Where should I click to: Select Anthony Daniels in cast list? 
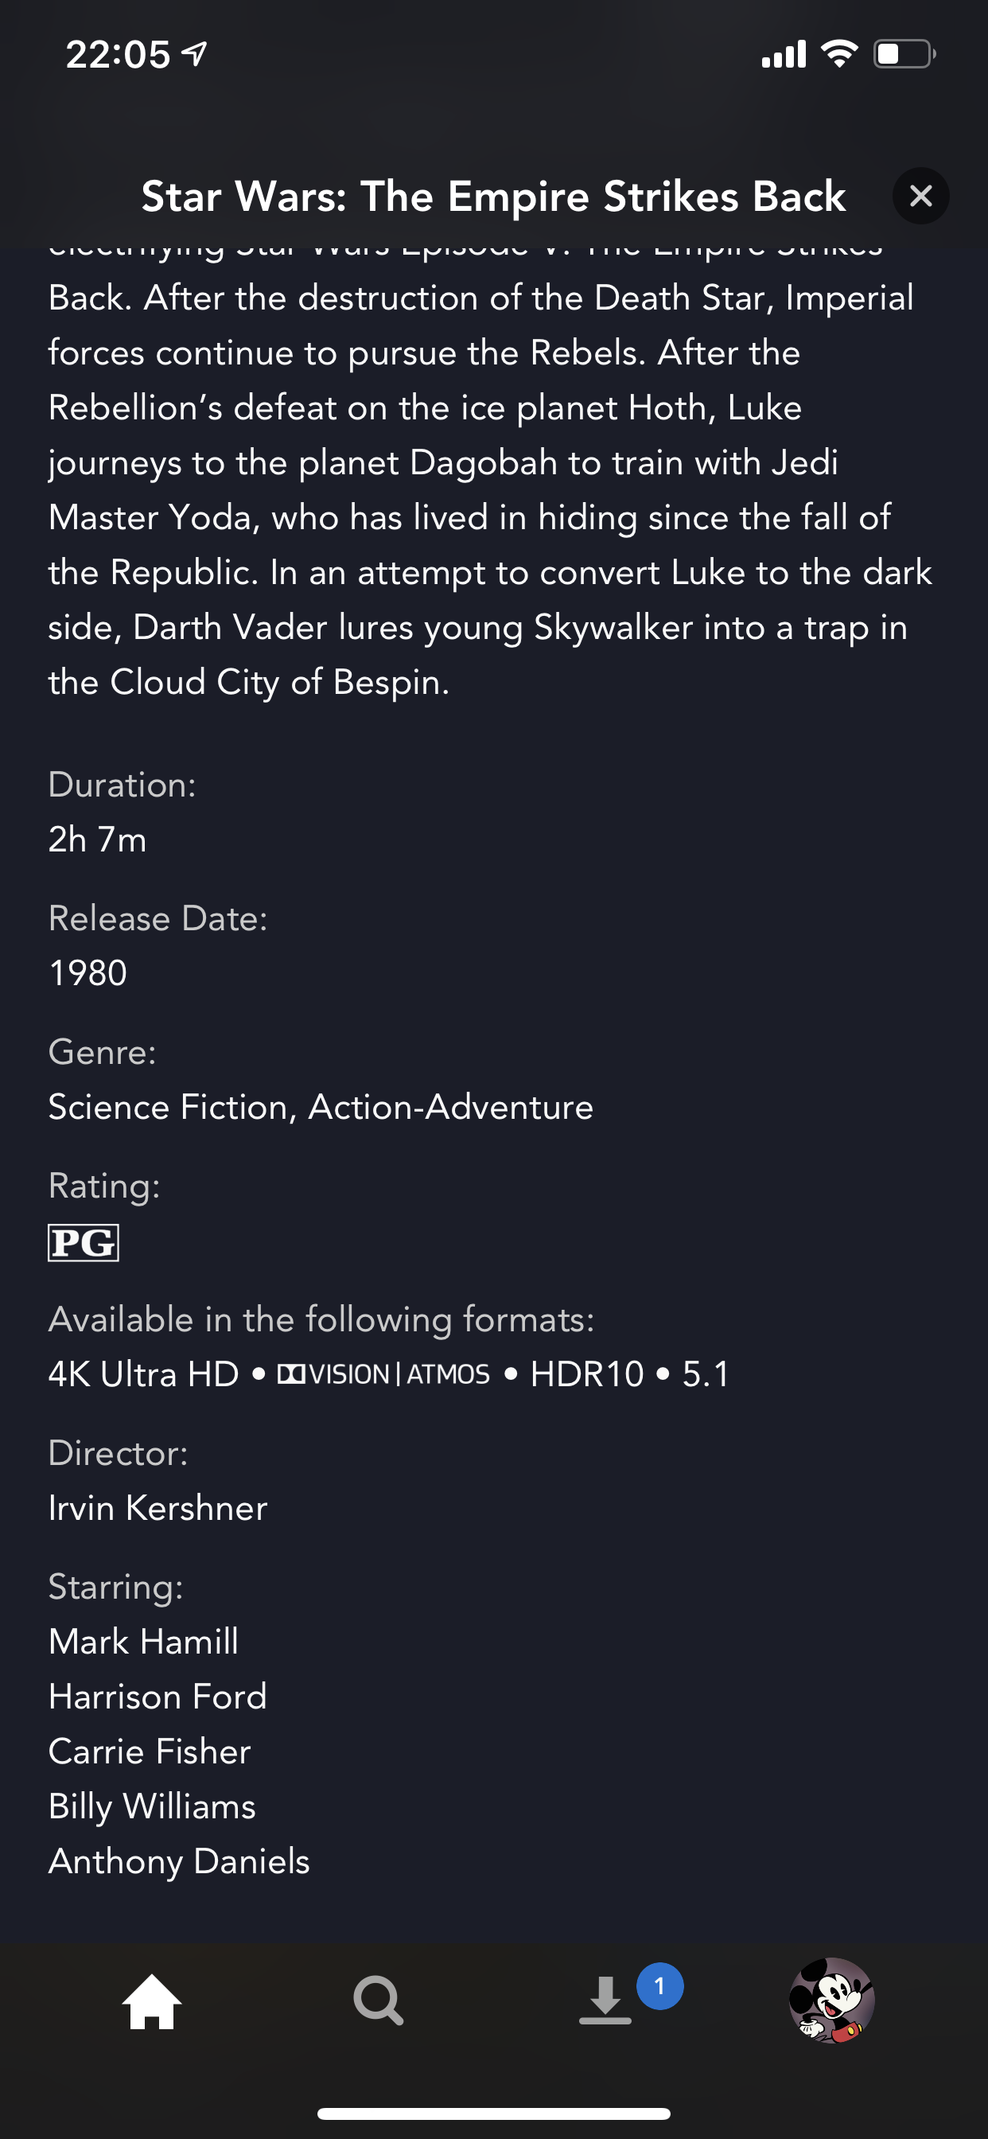point(179,1861)
